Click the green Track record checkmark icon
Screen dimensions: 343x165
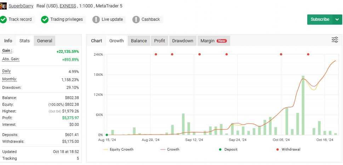coord(3,19)
